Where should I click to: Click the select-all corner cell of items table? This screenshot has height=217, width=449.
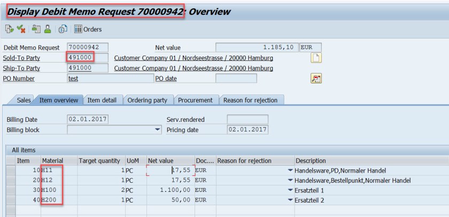[x=11, y=160]
